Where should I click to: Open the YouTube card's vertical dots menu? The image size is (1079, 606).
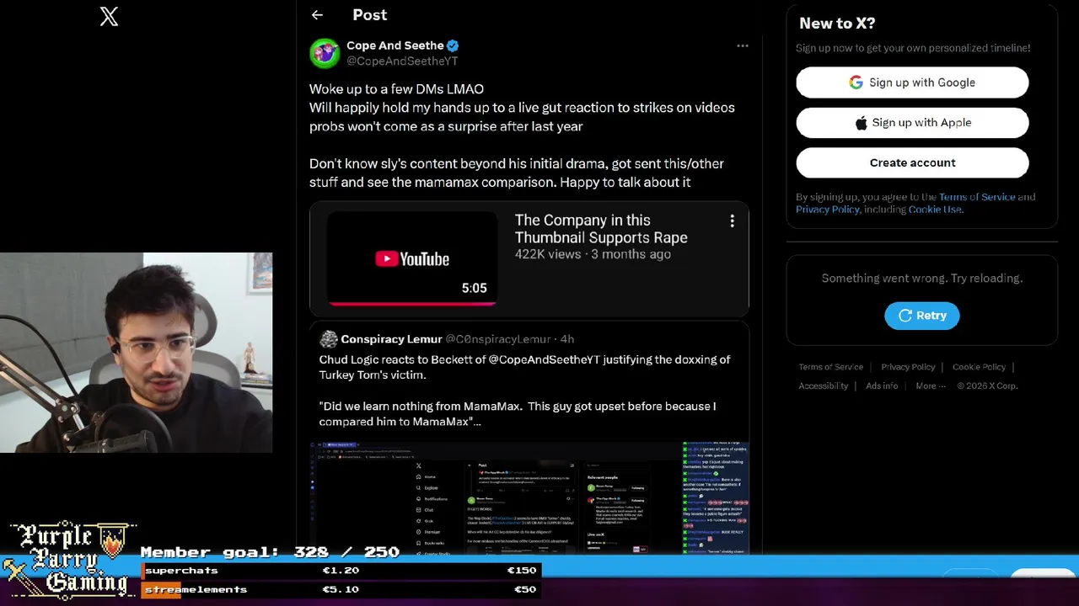click(x=732, y=221)
